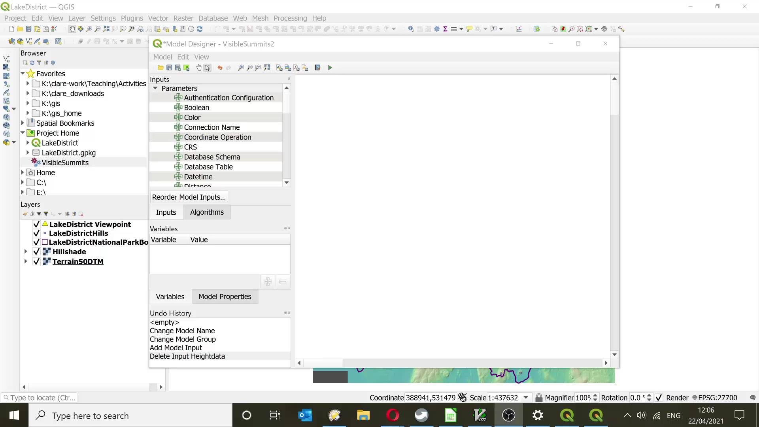Collapse the Parameters list
Viewport: 759px width, 427px height.
pyautogui.click(x=155, y=88)
